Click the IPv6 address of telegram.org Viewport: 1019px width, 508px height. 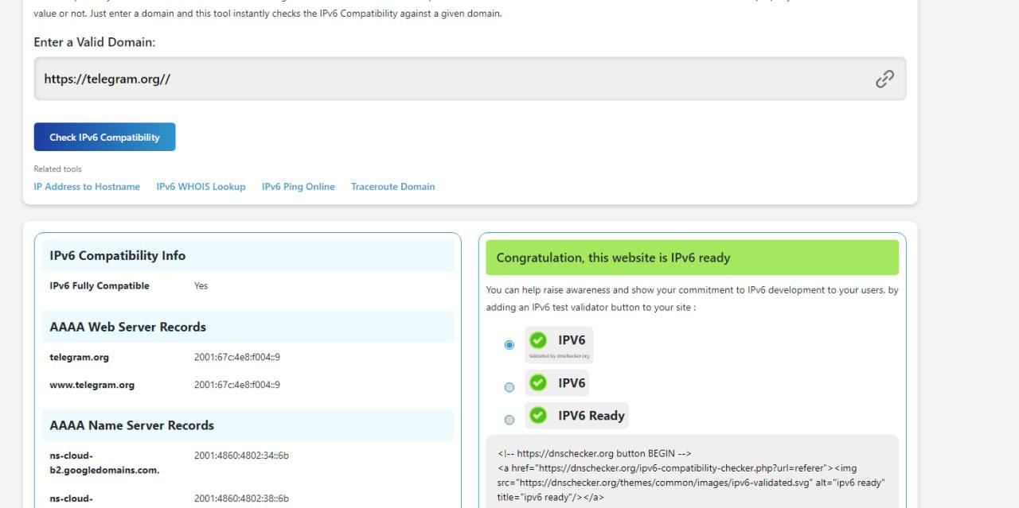click(237, 357)
